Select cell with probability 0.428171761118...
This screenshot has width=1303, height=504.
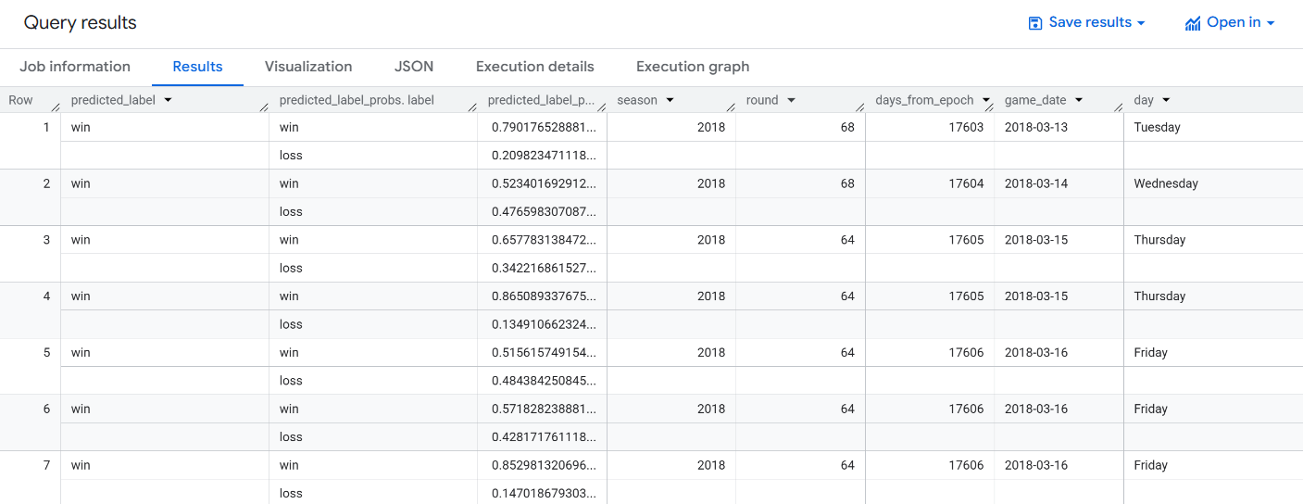coord(542,437)
